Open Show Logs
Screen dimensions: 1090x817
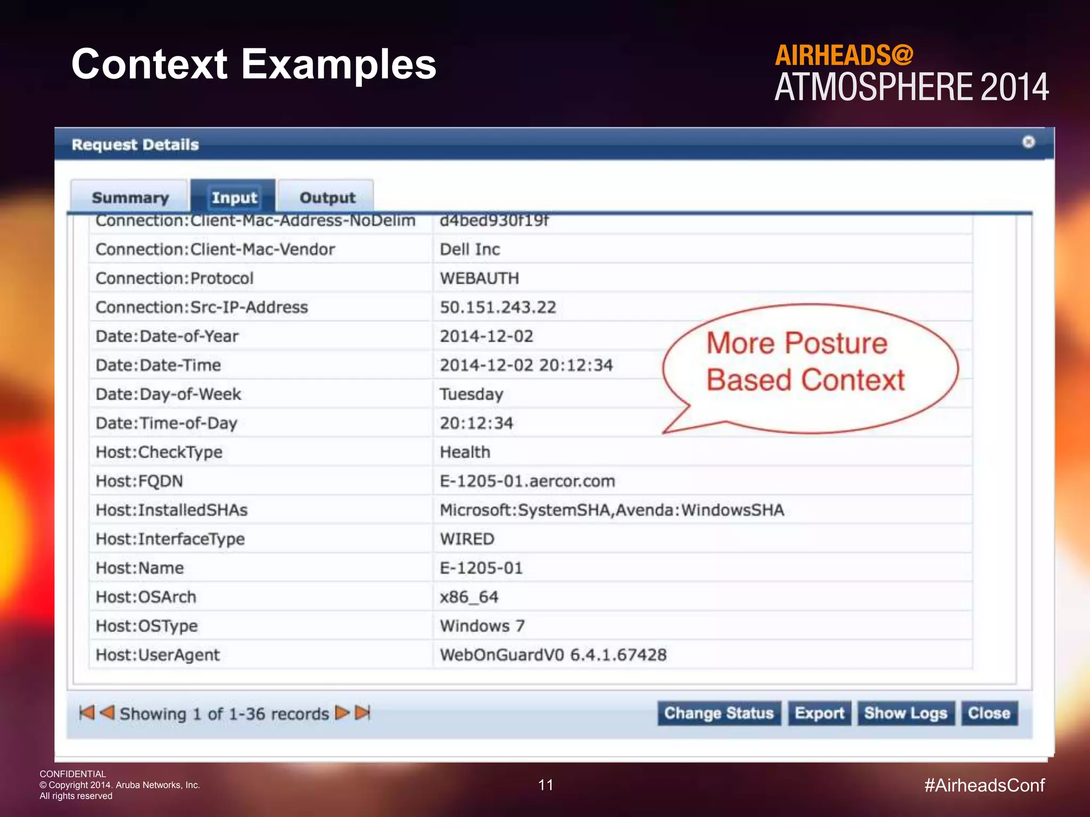pos(906,713)
